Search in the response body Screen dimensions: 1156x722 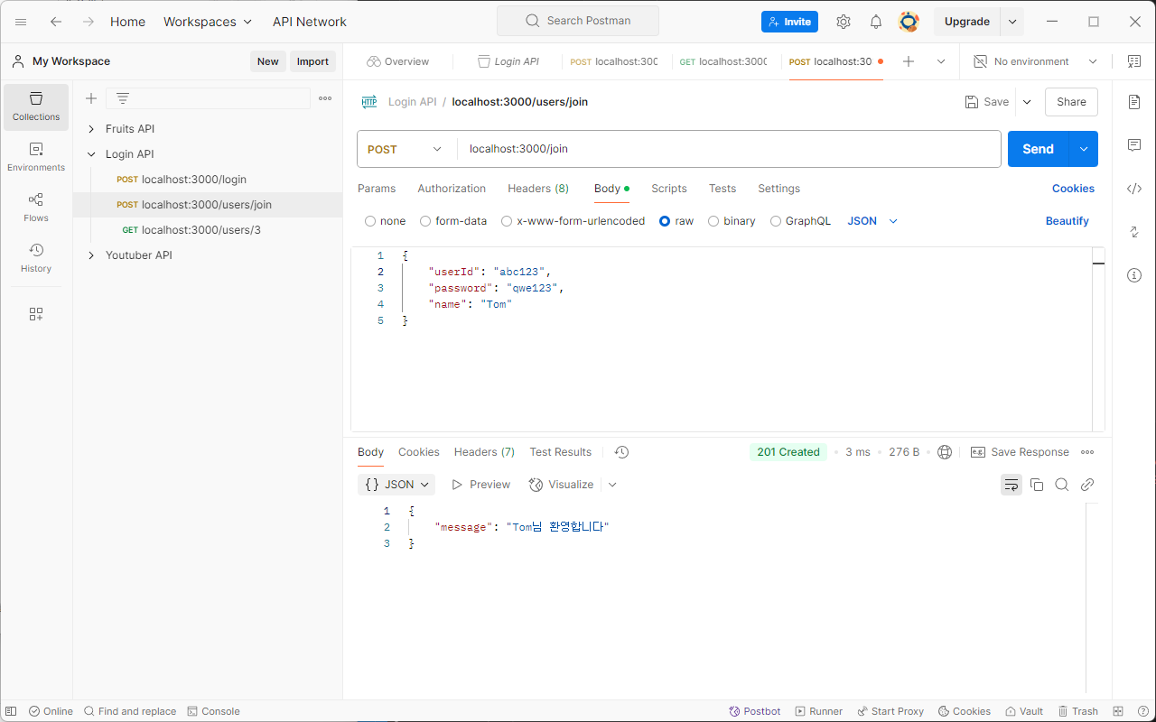(1062, 485)
